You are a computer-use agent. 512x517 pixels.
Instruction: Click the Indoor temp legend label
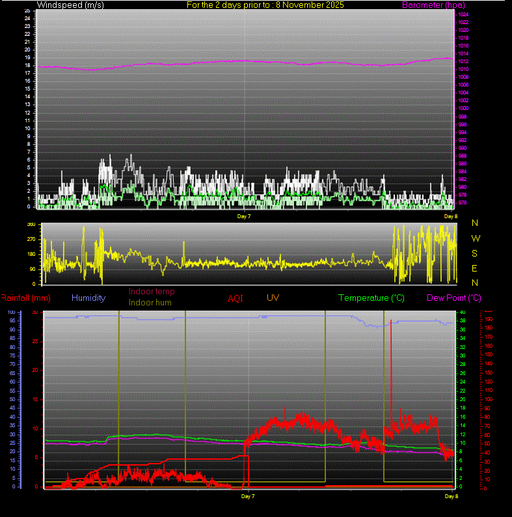coord(152,292)
